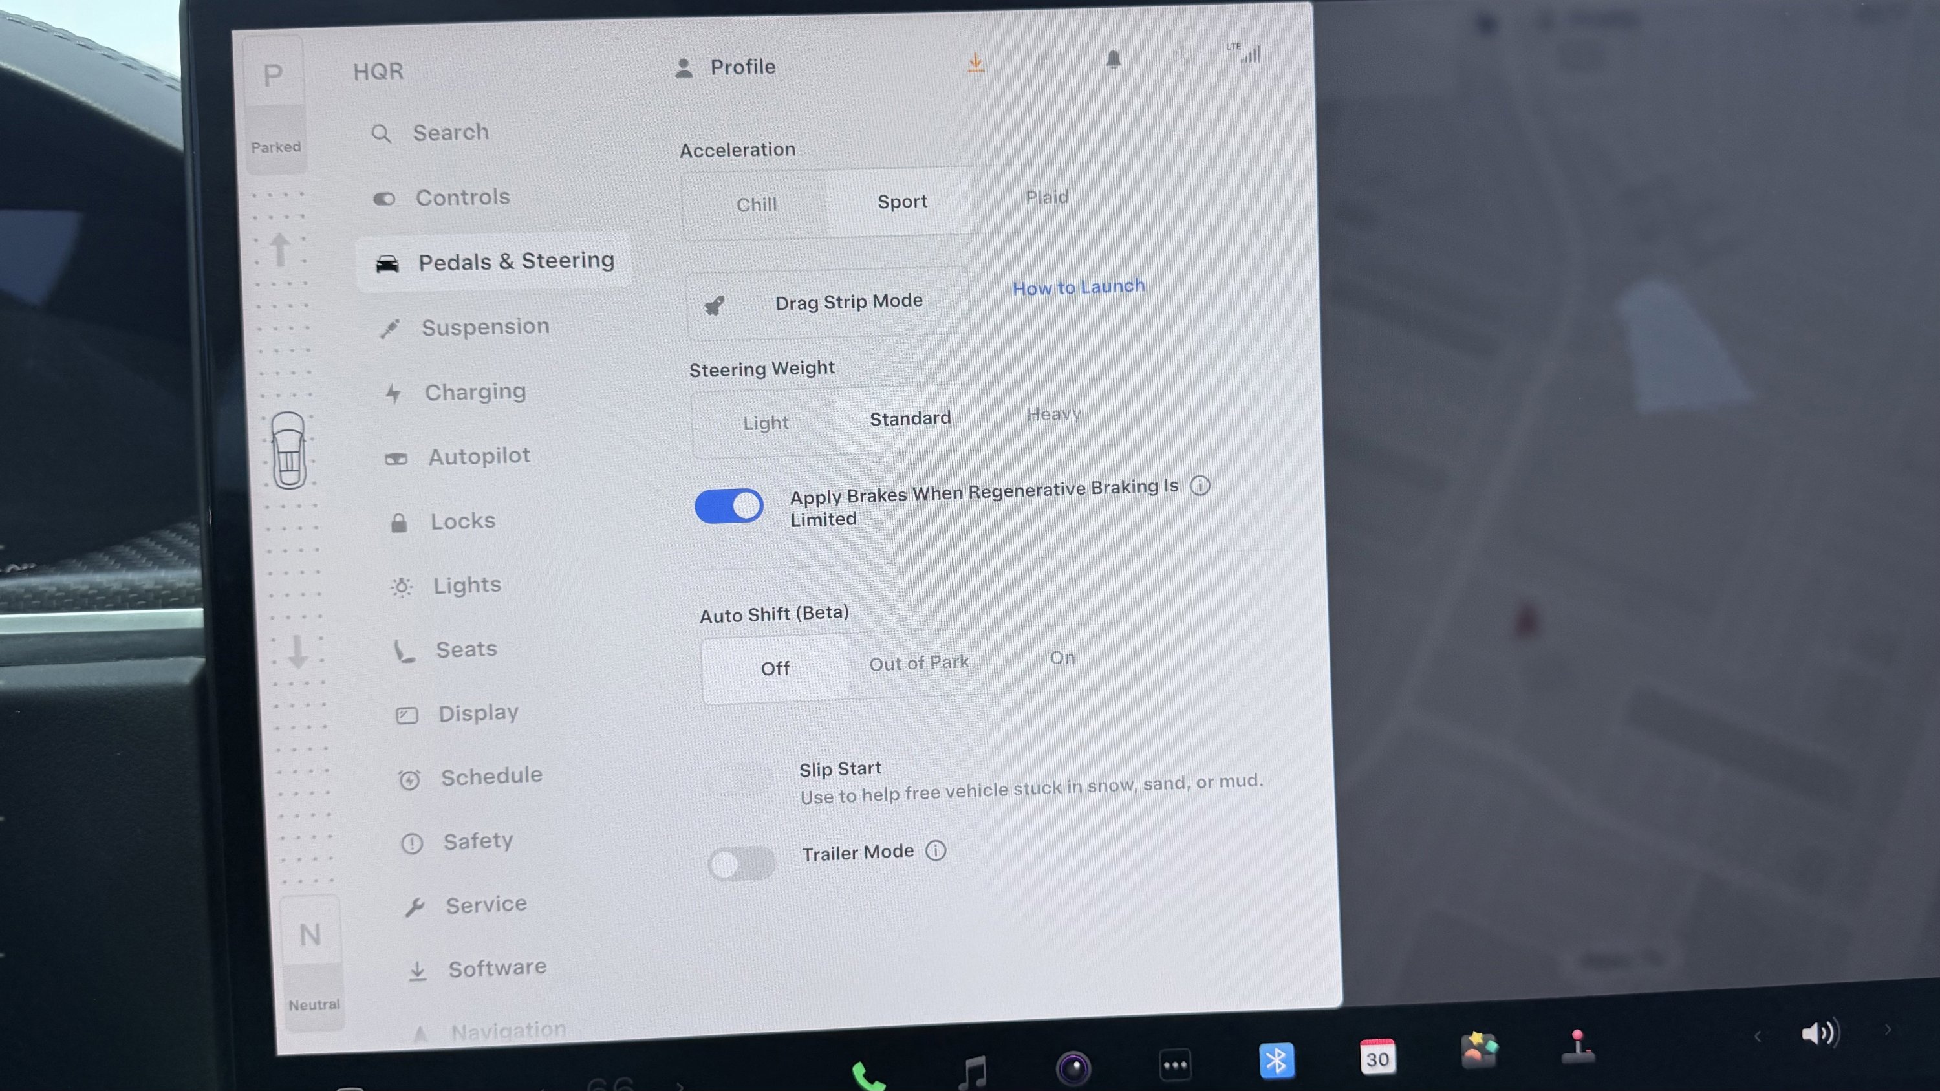The height and width of the screenshot is (1091, 1940).
Task: Adjust volume with the speaker control
Action: (1820, 1032)
